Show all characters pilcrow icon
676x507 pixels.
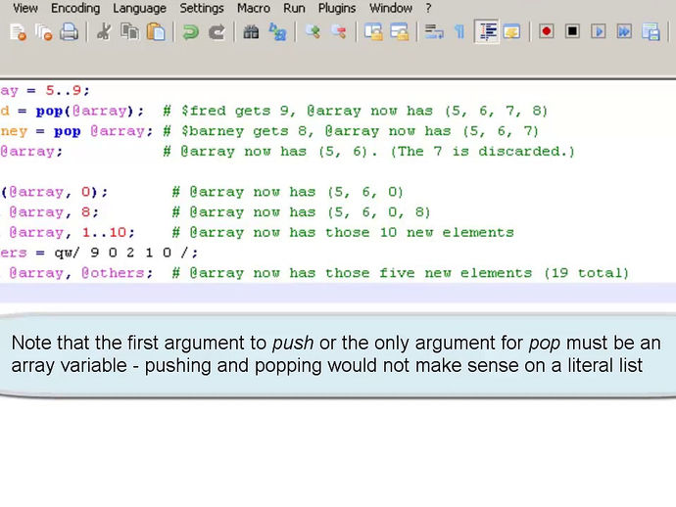coord(460,32)
